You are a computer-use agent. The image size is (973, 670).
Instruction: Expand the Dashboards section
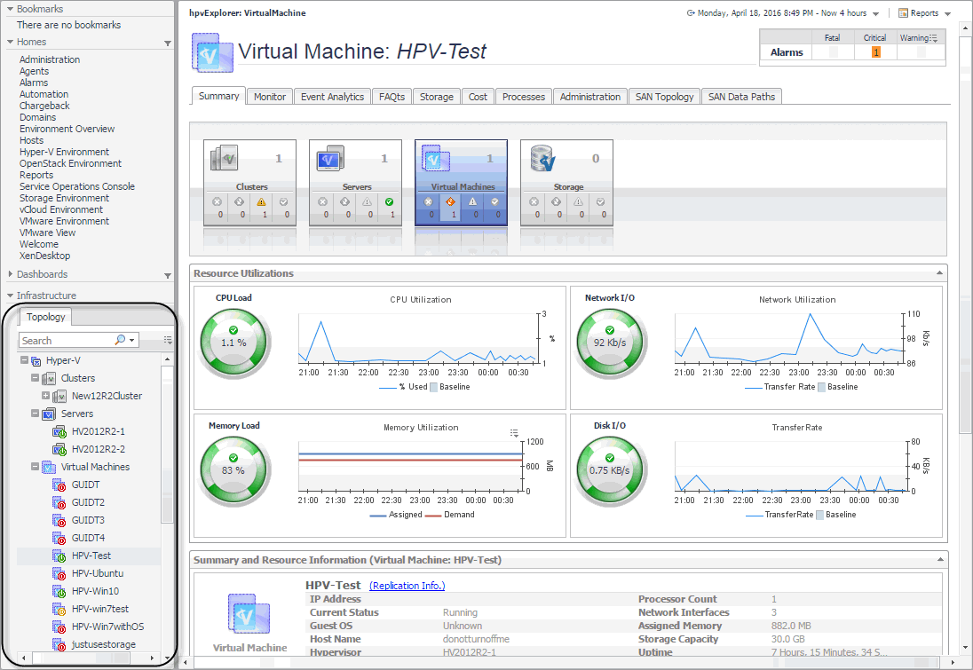[10, 273]
